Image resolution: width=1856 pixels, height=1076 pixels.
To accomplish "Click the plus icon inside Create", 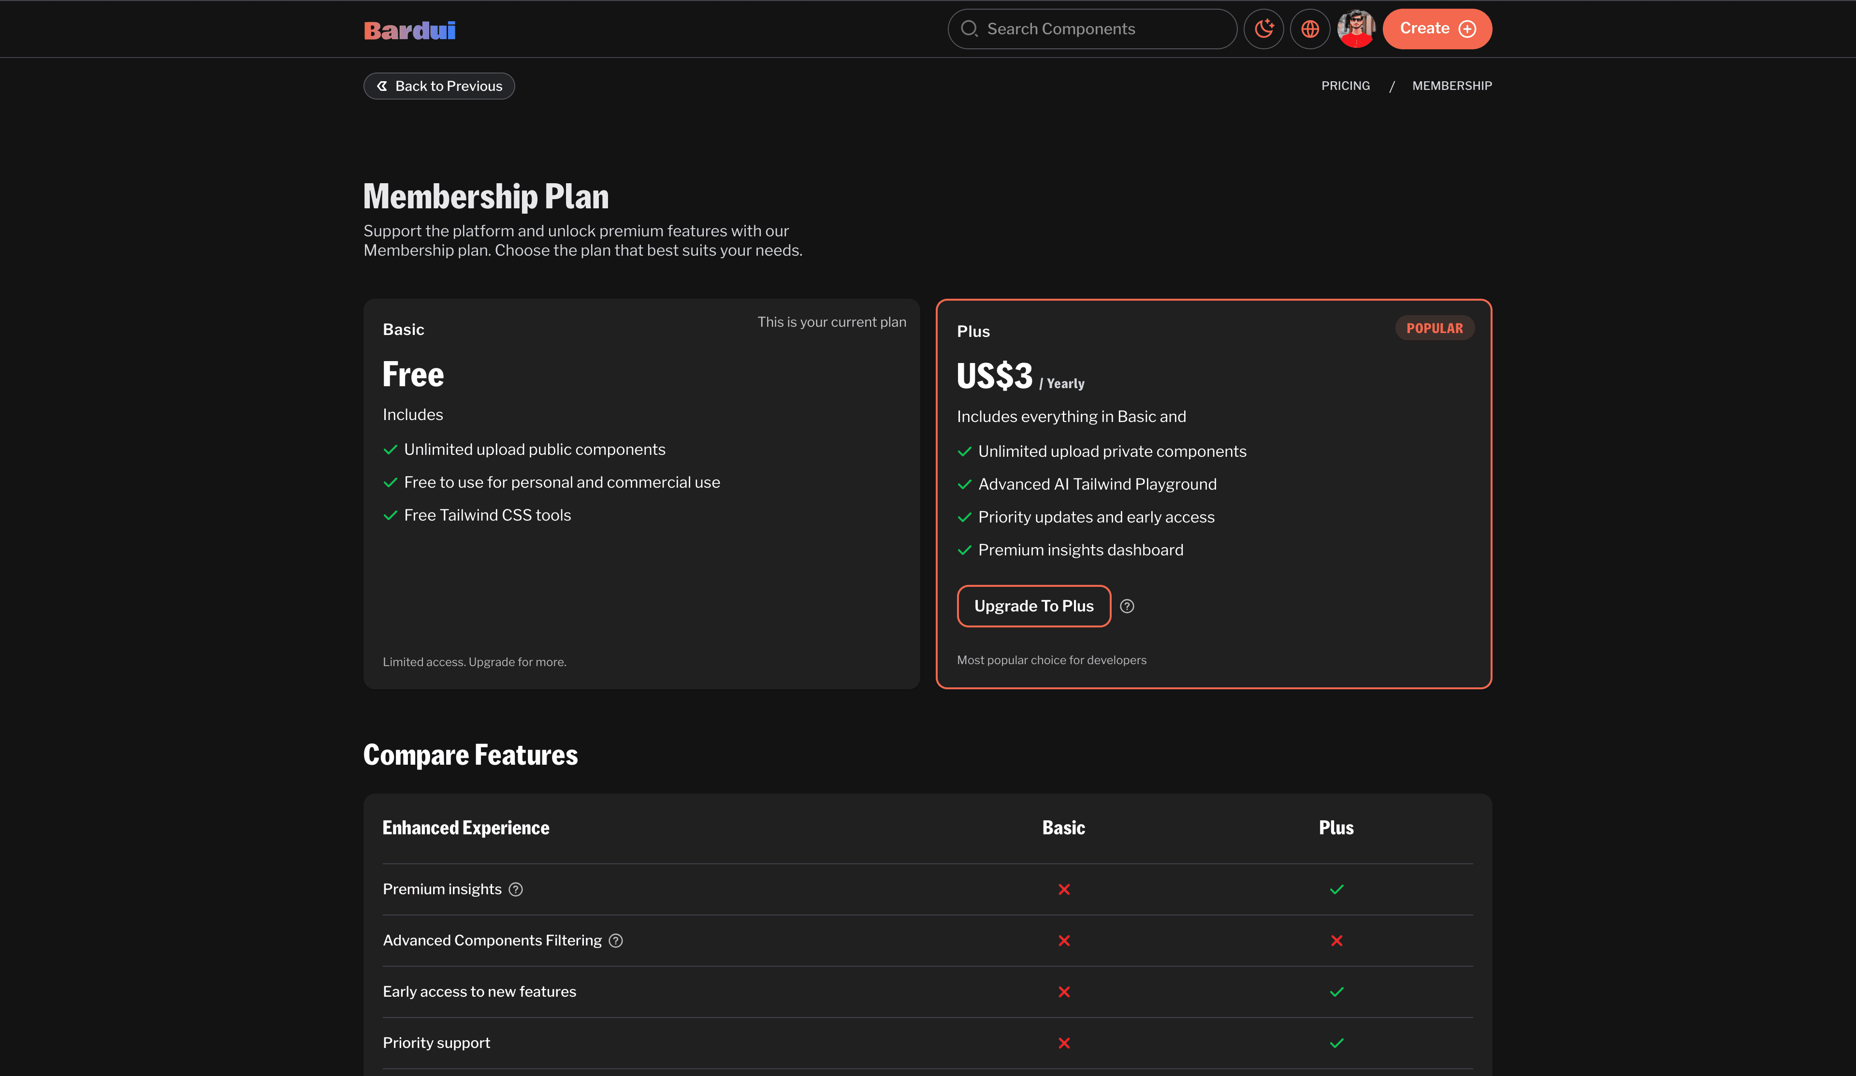I will (x=1467, y=29).
